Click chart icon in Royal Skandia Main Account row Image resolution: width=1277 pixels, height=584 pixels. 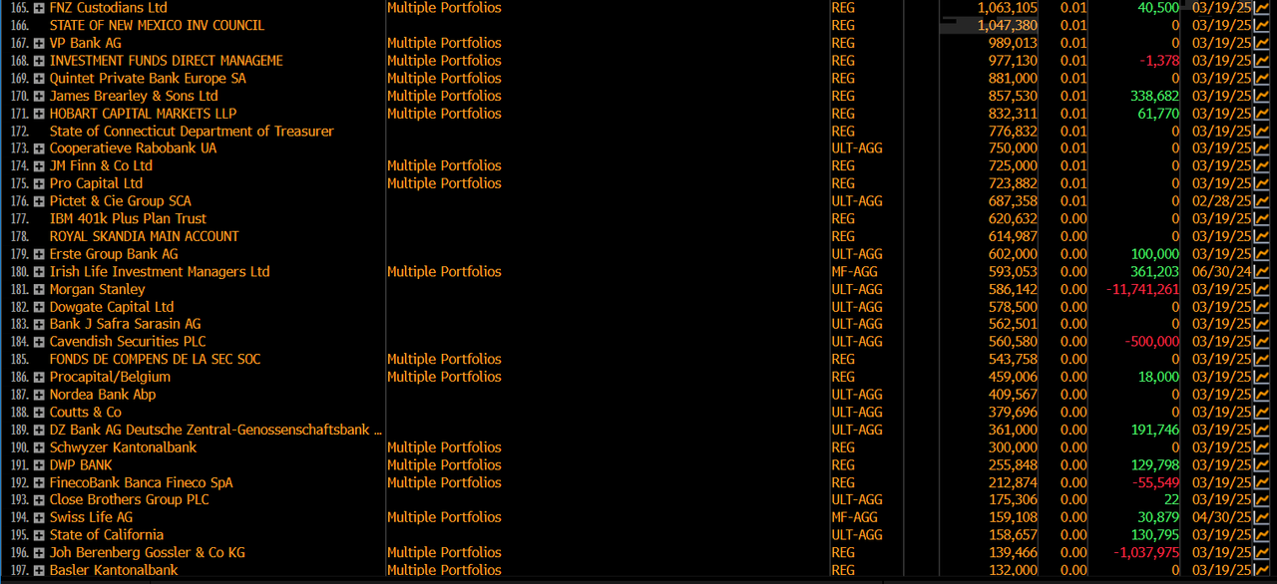1261,236
